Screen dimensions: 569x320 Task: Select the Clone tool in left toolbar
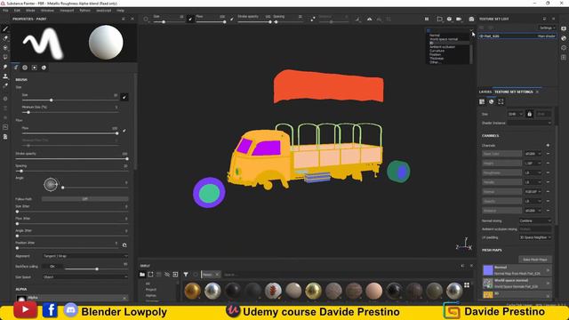(x=5, y=76)
